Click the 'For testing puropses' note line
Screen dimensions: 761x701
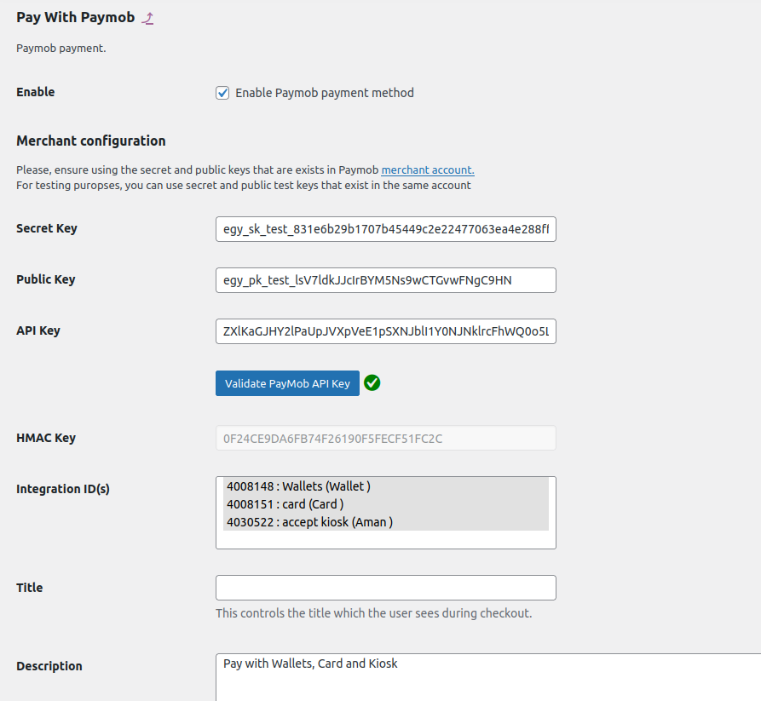pyautogui.click(x=244, y=186)
